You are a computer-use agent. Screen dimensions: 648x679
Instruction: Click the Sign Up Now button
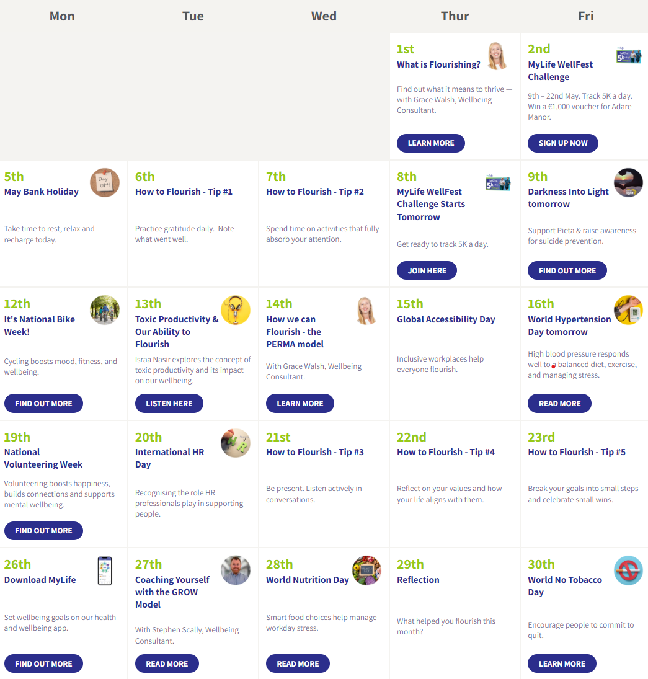(x=562, y=143)
